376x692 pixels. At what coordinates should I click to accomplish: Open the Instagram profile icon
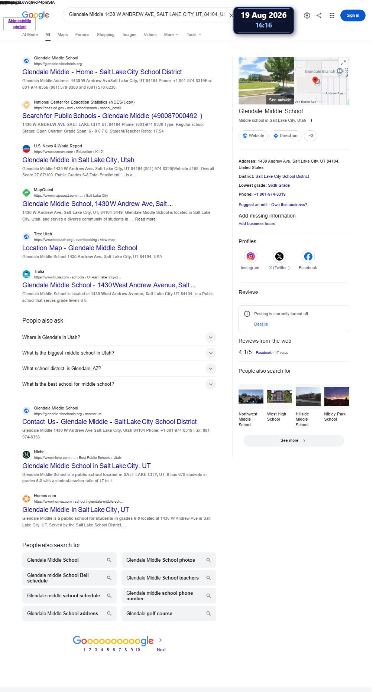point(251,256)
